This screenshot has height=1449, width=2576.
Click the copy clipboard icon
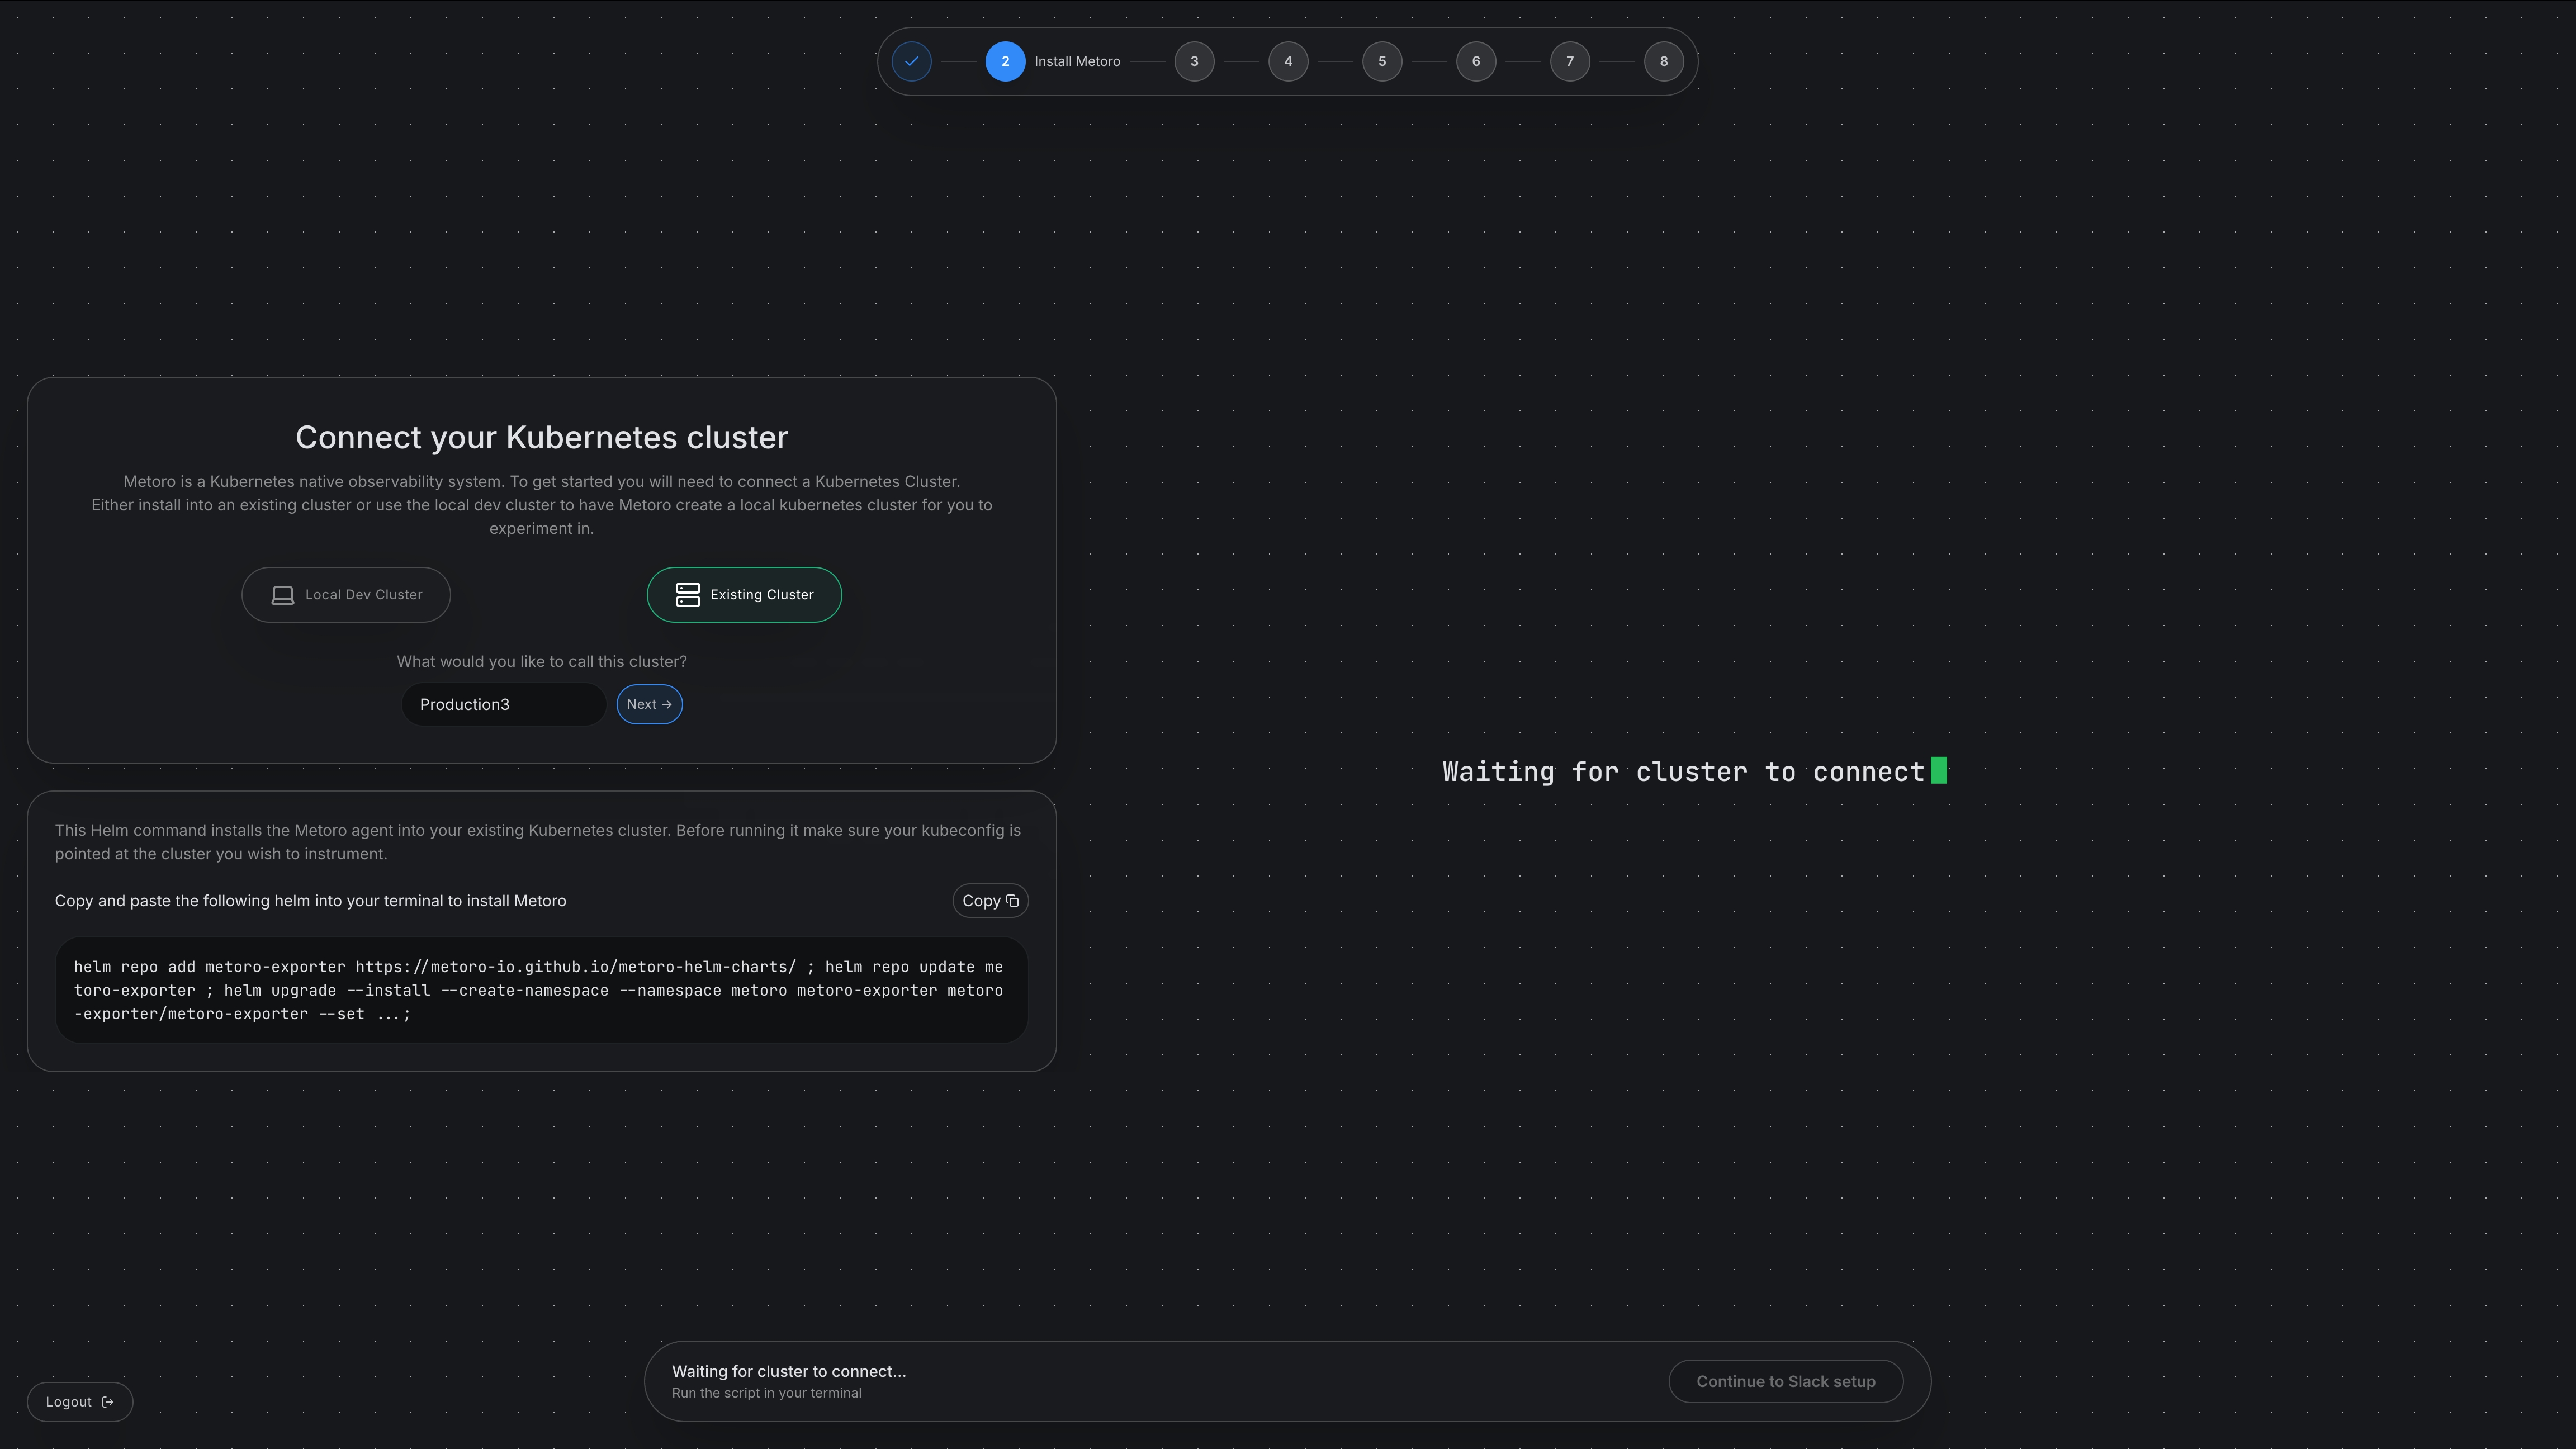[1012, 901]
